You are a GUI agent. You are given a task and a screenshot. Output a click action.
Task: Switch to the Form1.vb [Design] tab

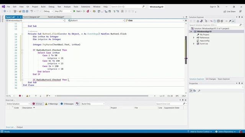point(56,17)
